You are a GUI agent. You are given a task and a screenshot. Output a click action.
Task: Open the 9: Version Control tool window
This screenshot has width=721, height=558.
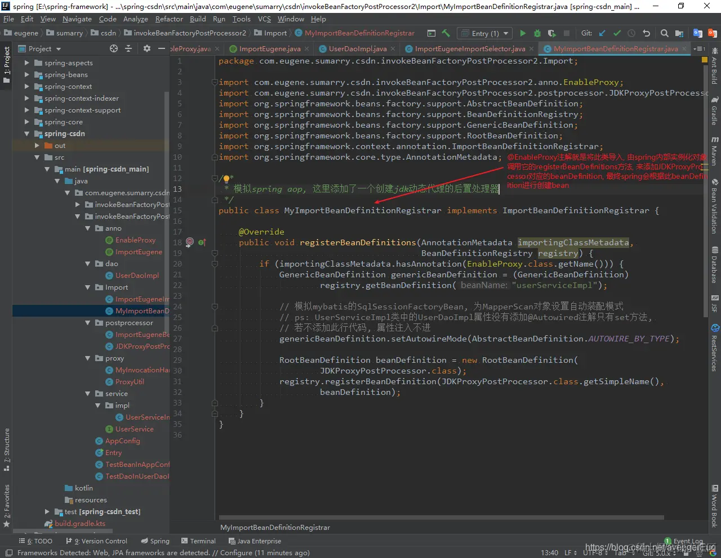coord(96,541)
